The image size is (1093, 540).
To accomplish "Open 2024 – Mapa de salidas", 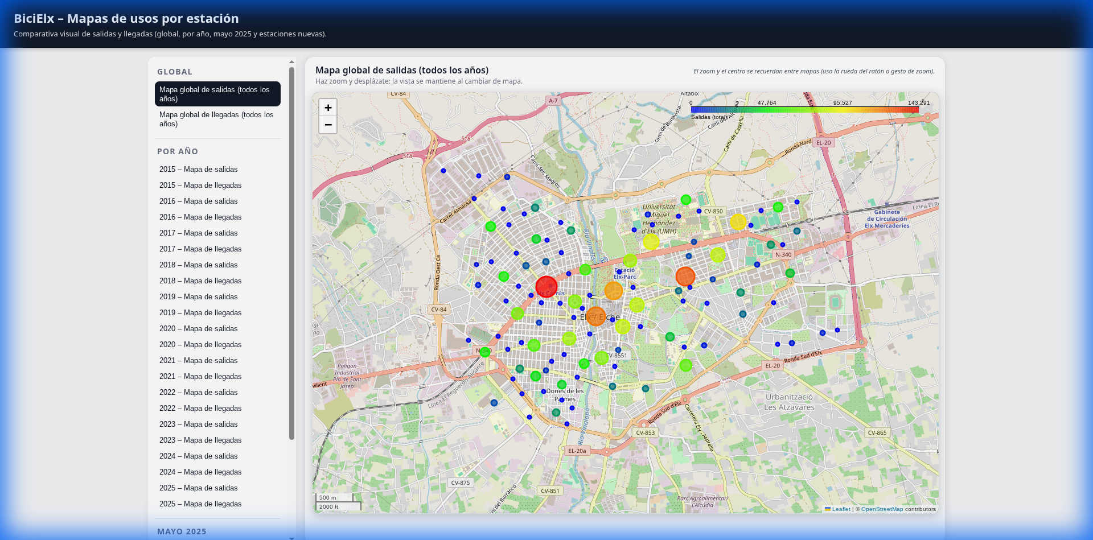I will [217, 456].
